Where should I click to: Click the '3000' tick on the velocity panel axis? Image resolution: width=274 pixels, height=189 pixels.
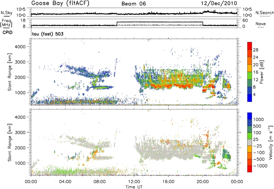[20, 132]
